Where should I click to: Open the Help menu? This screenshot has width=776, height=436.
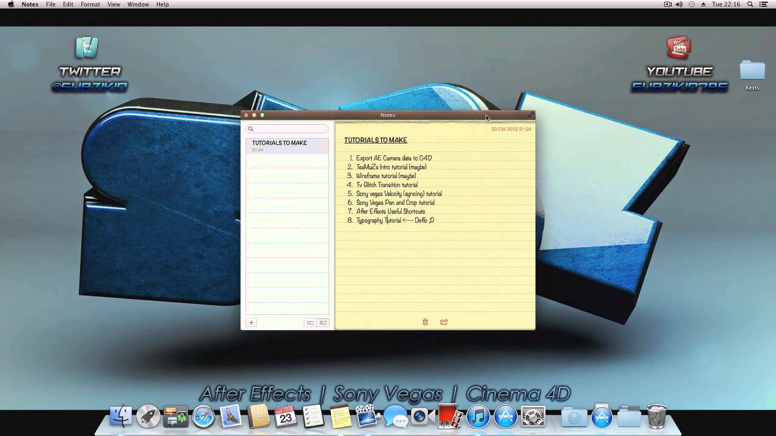162,4
